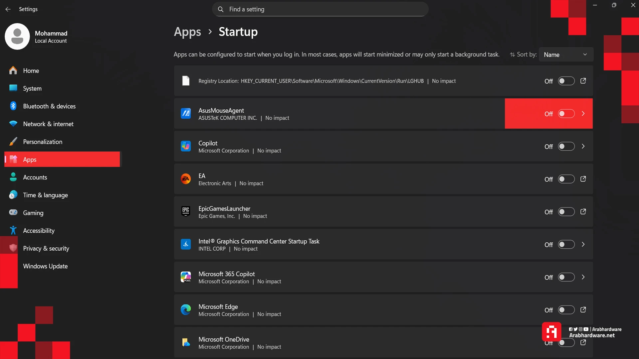
Task: Click the back arrow in Settings
Action: [8, 9]
